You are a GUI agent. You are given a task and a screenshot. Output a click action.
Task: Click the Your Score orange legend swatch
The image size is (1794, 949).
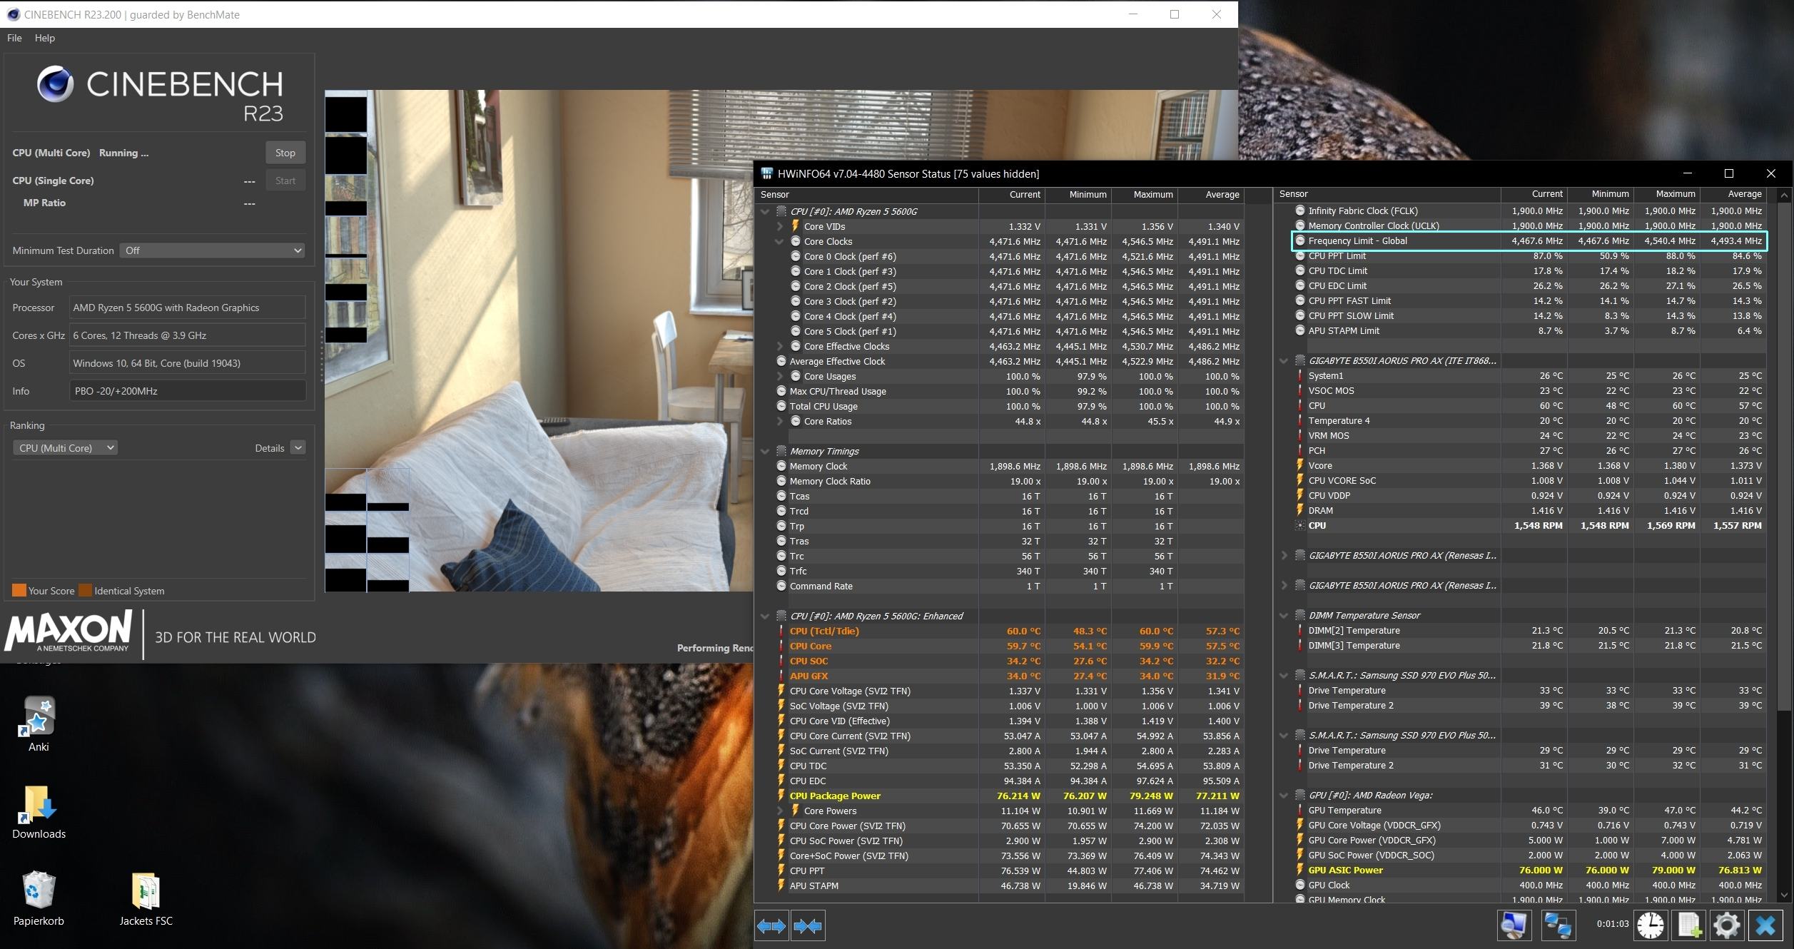pos(19,590)
